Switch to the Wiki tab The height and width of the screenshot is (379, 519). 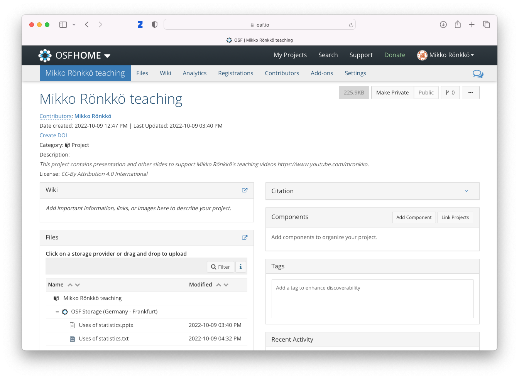point(166,73)
